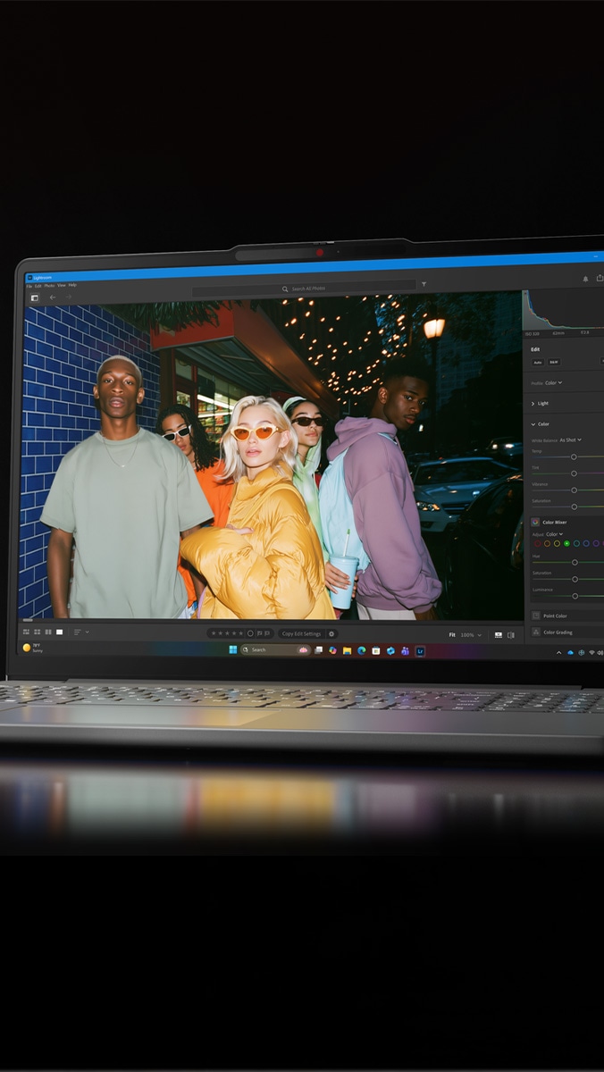
Task: Switch to single photo detail view
Action: pyautogui.click(x=59, y=632)
